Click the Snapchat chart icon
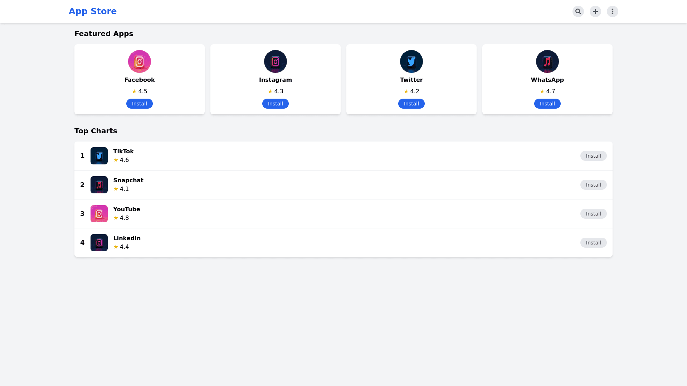This screenshot has width=687, height=386. [99, 185]
